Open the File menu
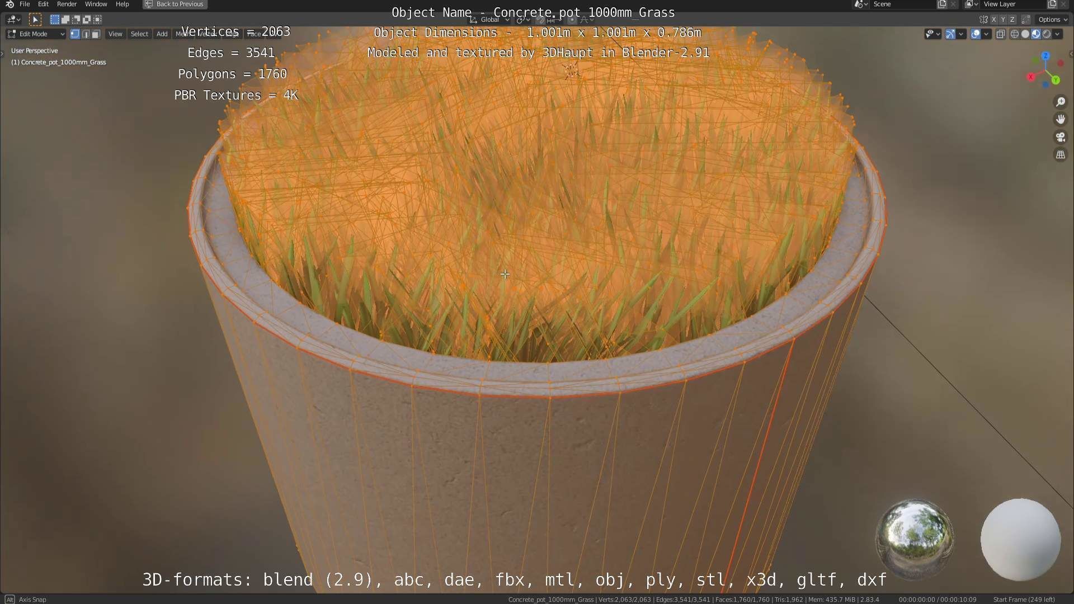The image size is (1074, 604). point(25,4)
